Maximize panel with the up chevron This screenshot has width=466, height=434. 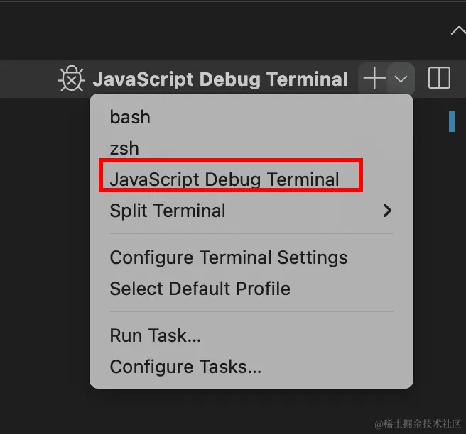tap(457, 30)
